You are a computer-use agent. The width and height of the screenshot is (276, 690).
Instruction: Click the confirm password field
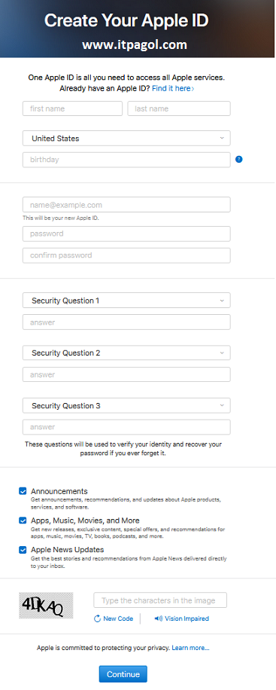tap(126, 255)
